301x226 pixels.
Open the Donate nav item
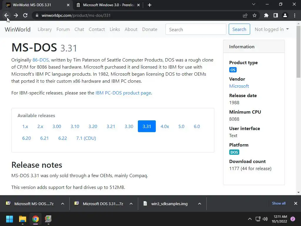(x=150, y=29)
